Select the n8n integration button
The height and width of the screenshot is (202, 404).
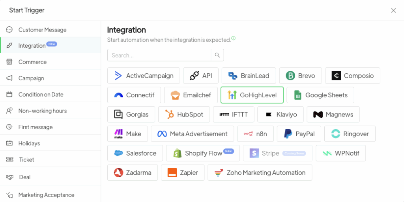[x=255, y=134]
